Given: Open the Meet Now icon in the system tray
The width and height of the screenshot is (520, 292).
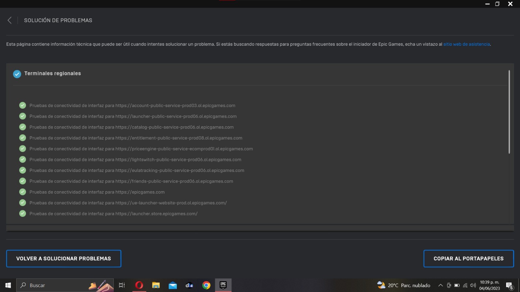Looking at the screenshot, I should [449, 286].
